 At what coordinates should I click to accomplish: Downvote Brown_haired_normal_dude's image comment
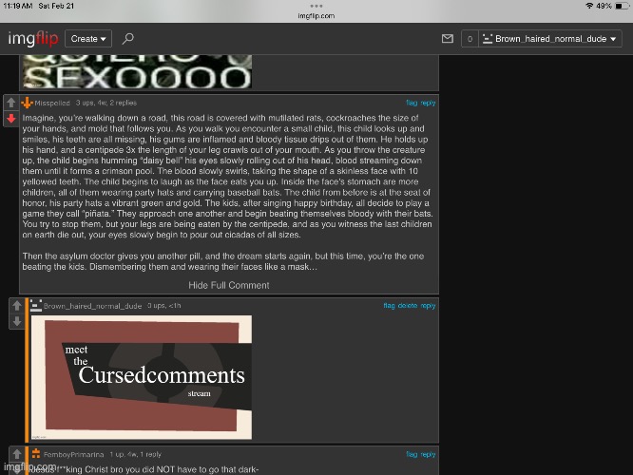(18, 320)
